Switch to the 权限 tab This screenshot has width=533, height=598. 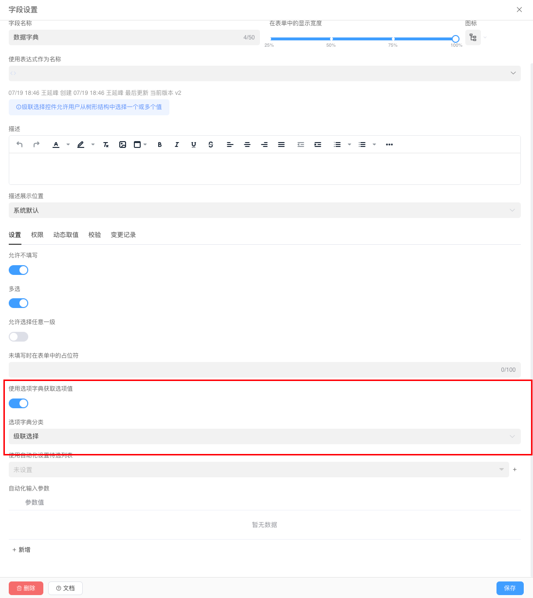pyautogui.click(x=37, y=235)
